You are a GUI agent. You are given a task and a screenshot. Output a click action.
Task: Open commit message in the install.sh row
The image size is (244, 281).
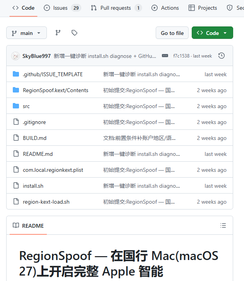(141, 186)
